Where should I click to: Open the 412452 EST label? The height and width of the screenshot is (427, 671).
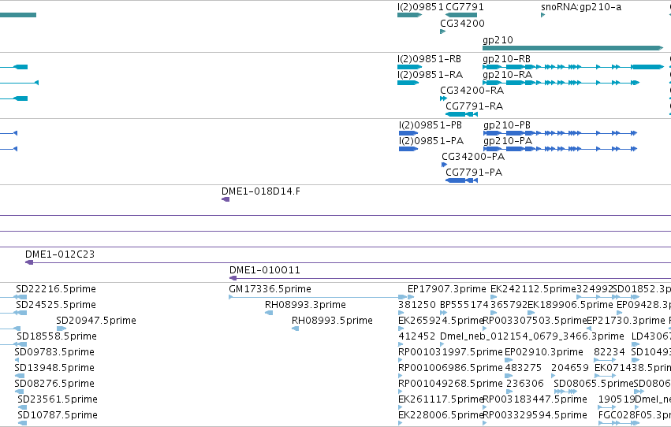(417, 336)
